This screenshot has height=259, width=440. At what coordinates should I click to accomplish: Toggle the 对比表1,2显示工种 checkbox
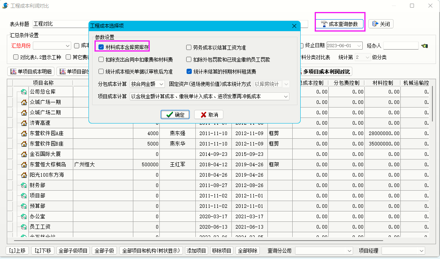pos(16,57)
